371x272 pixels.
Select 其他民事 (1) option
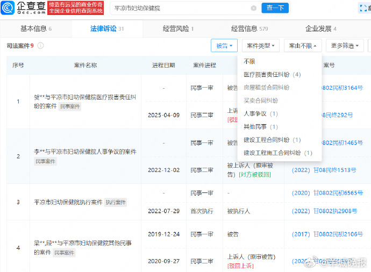click(x=261, y=127)
